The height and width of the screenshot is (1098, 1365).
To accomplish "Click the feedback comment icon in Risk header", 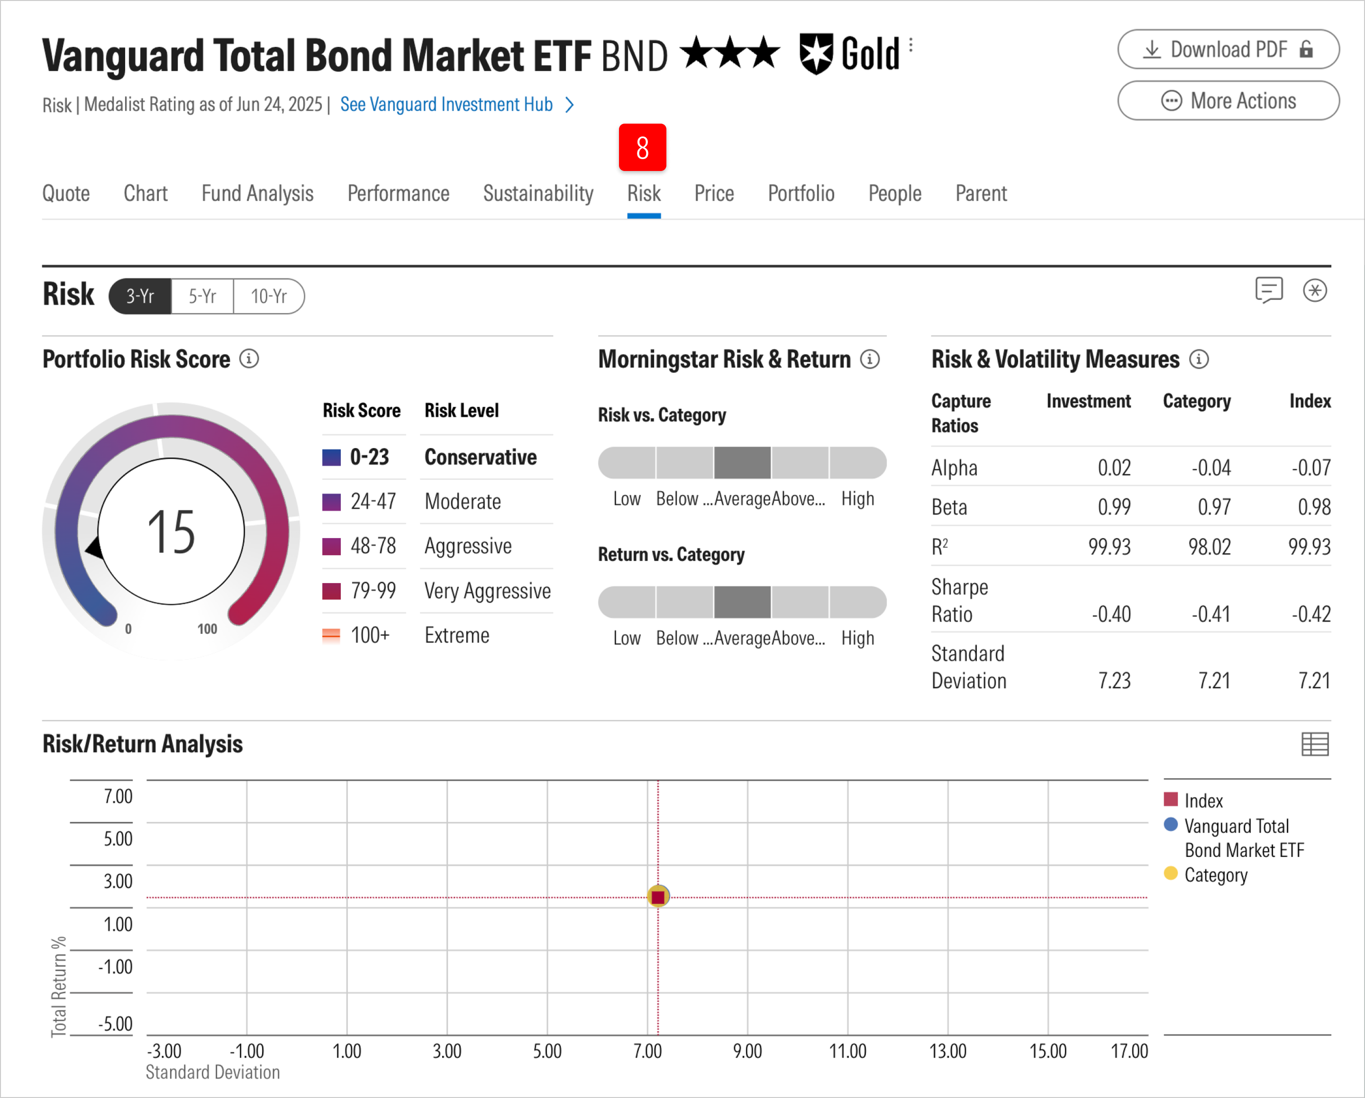I will pos(1269,290).
